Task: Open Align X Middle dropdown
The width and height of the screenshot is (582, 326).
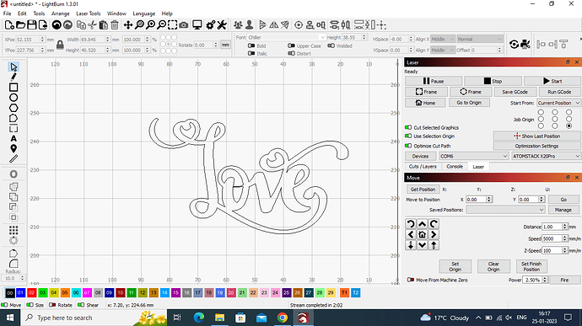Action: [442, 39]
